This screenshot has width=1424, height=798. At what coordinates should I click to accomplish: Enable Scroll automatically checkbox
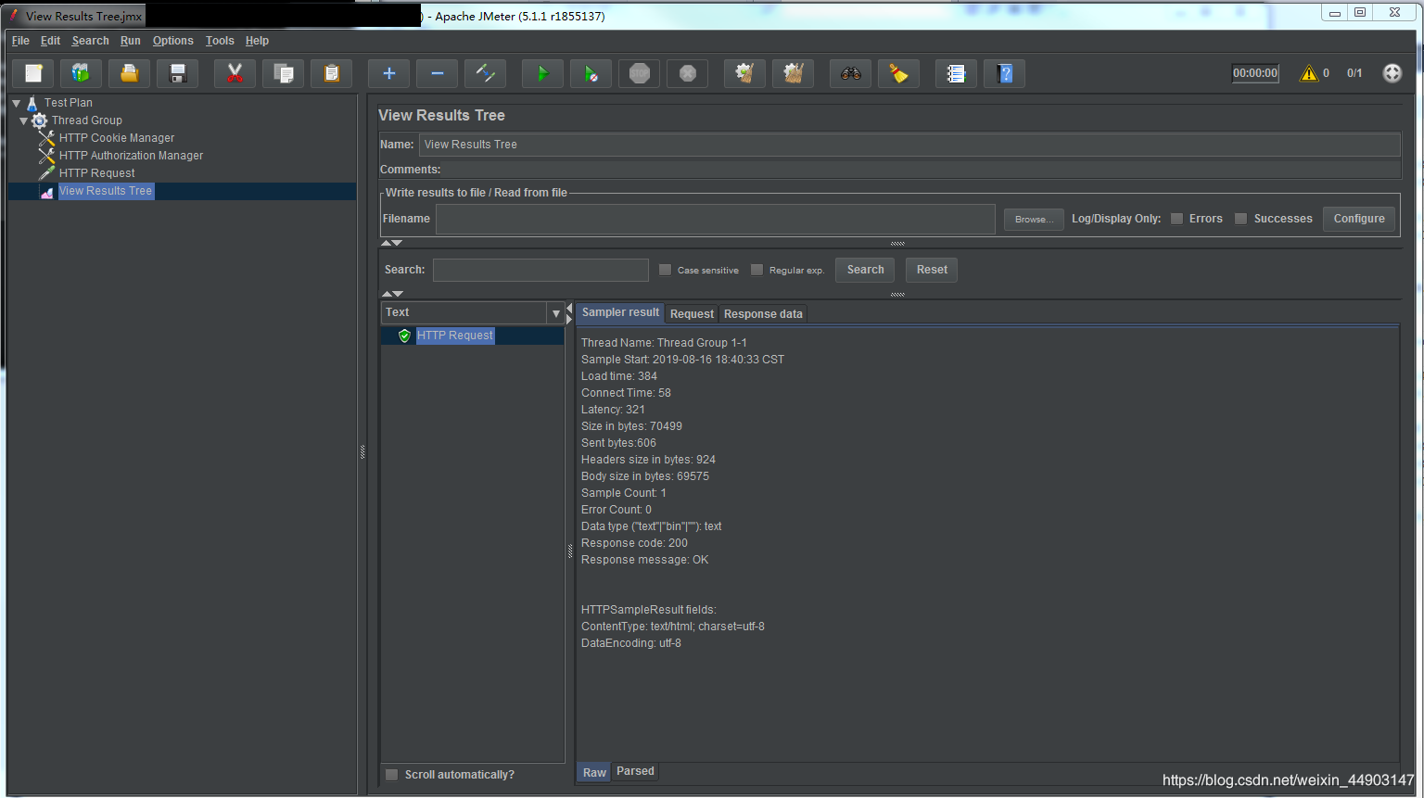pyautogui.click(x=391, y=775)
